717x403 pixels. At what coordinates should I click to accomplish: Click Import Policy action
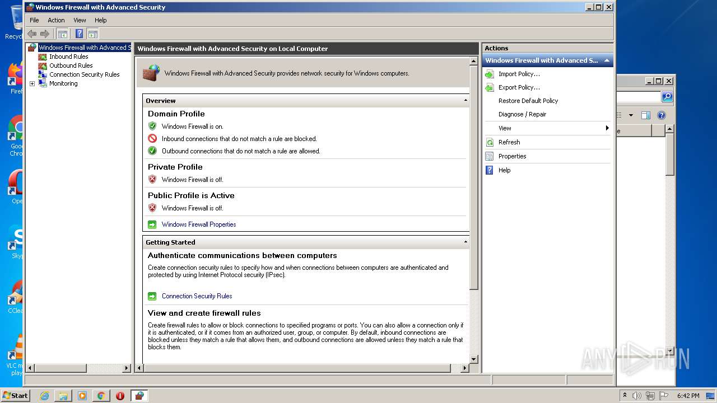[x=519, y=74]
